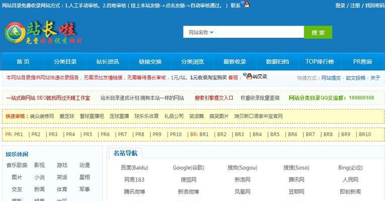Open the 分类目录 nav item
Image resolution: width=385 pixels, height=201 pixels.
click(65, 62)
